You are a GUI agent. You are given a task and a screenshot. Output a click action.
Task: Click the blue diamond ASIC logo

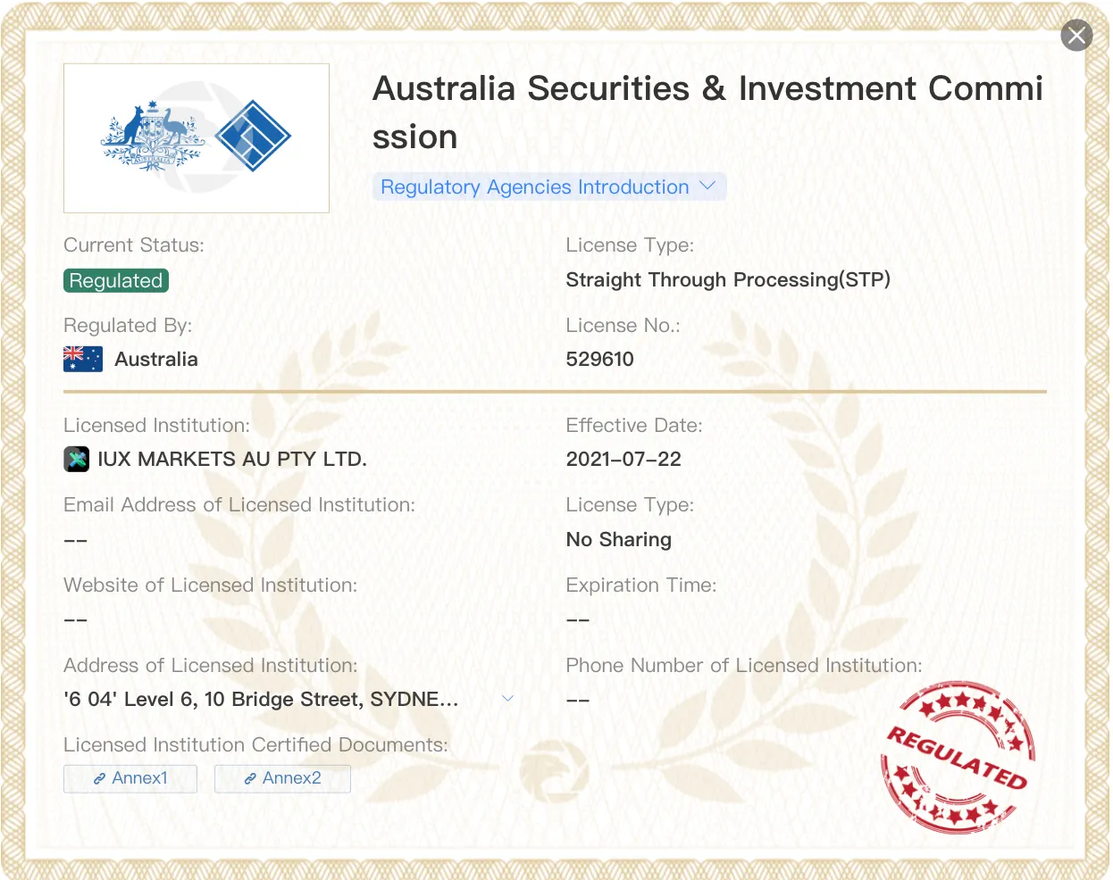click(x=254, y=136)
